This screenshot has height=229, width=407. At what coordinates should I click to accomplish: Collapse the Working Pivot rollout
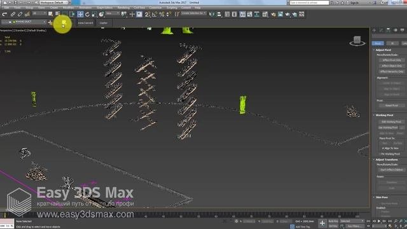click(x=384, y=115)
